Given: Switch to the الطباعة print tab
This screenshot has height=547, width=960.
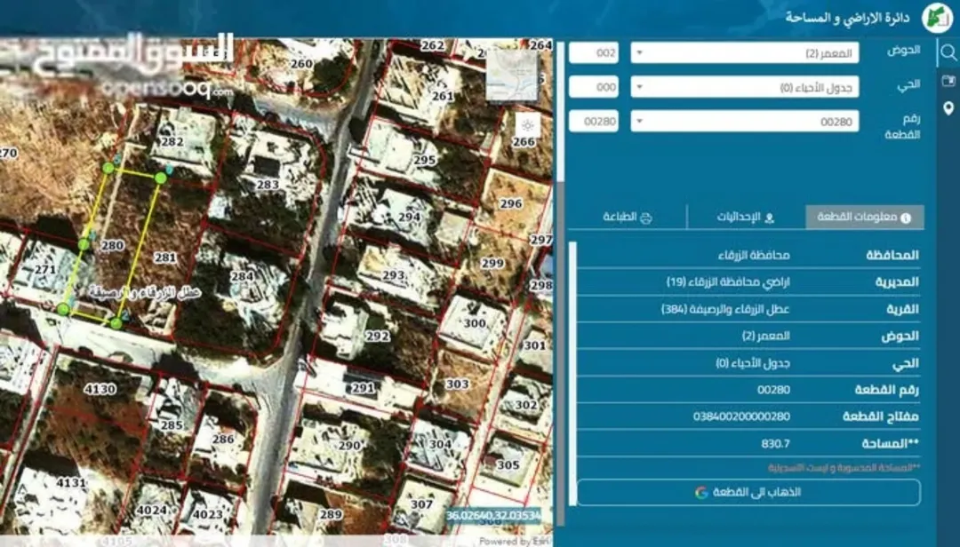Looking at the screenshot, I should (x=628, y=218).
